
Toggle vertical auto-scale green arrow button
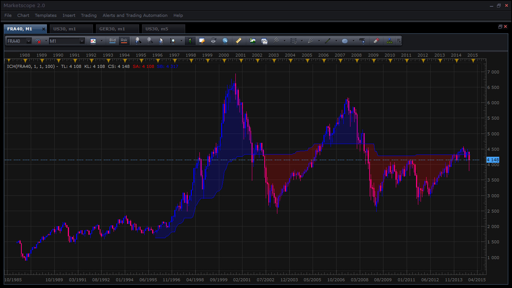(x=190, y=41)
